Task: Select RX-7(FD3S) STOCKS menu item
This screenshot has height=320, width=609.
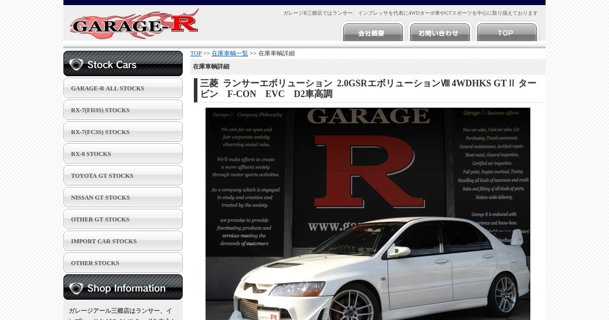Action: point(123,110)
